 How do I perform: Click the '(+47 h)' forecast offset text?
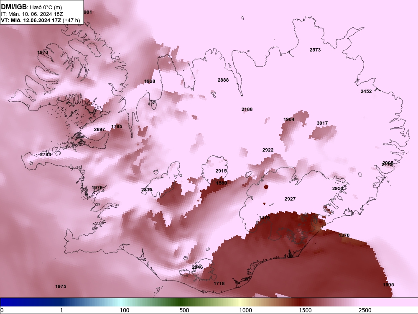click(71, 20)
